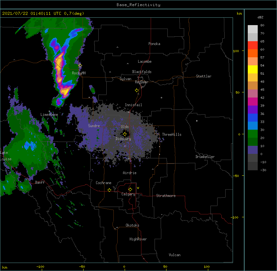277x271 pixels.
Task: Click the Airdrie city label
Action: point(130,173)
